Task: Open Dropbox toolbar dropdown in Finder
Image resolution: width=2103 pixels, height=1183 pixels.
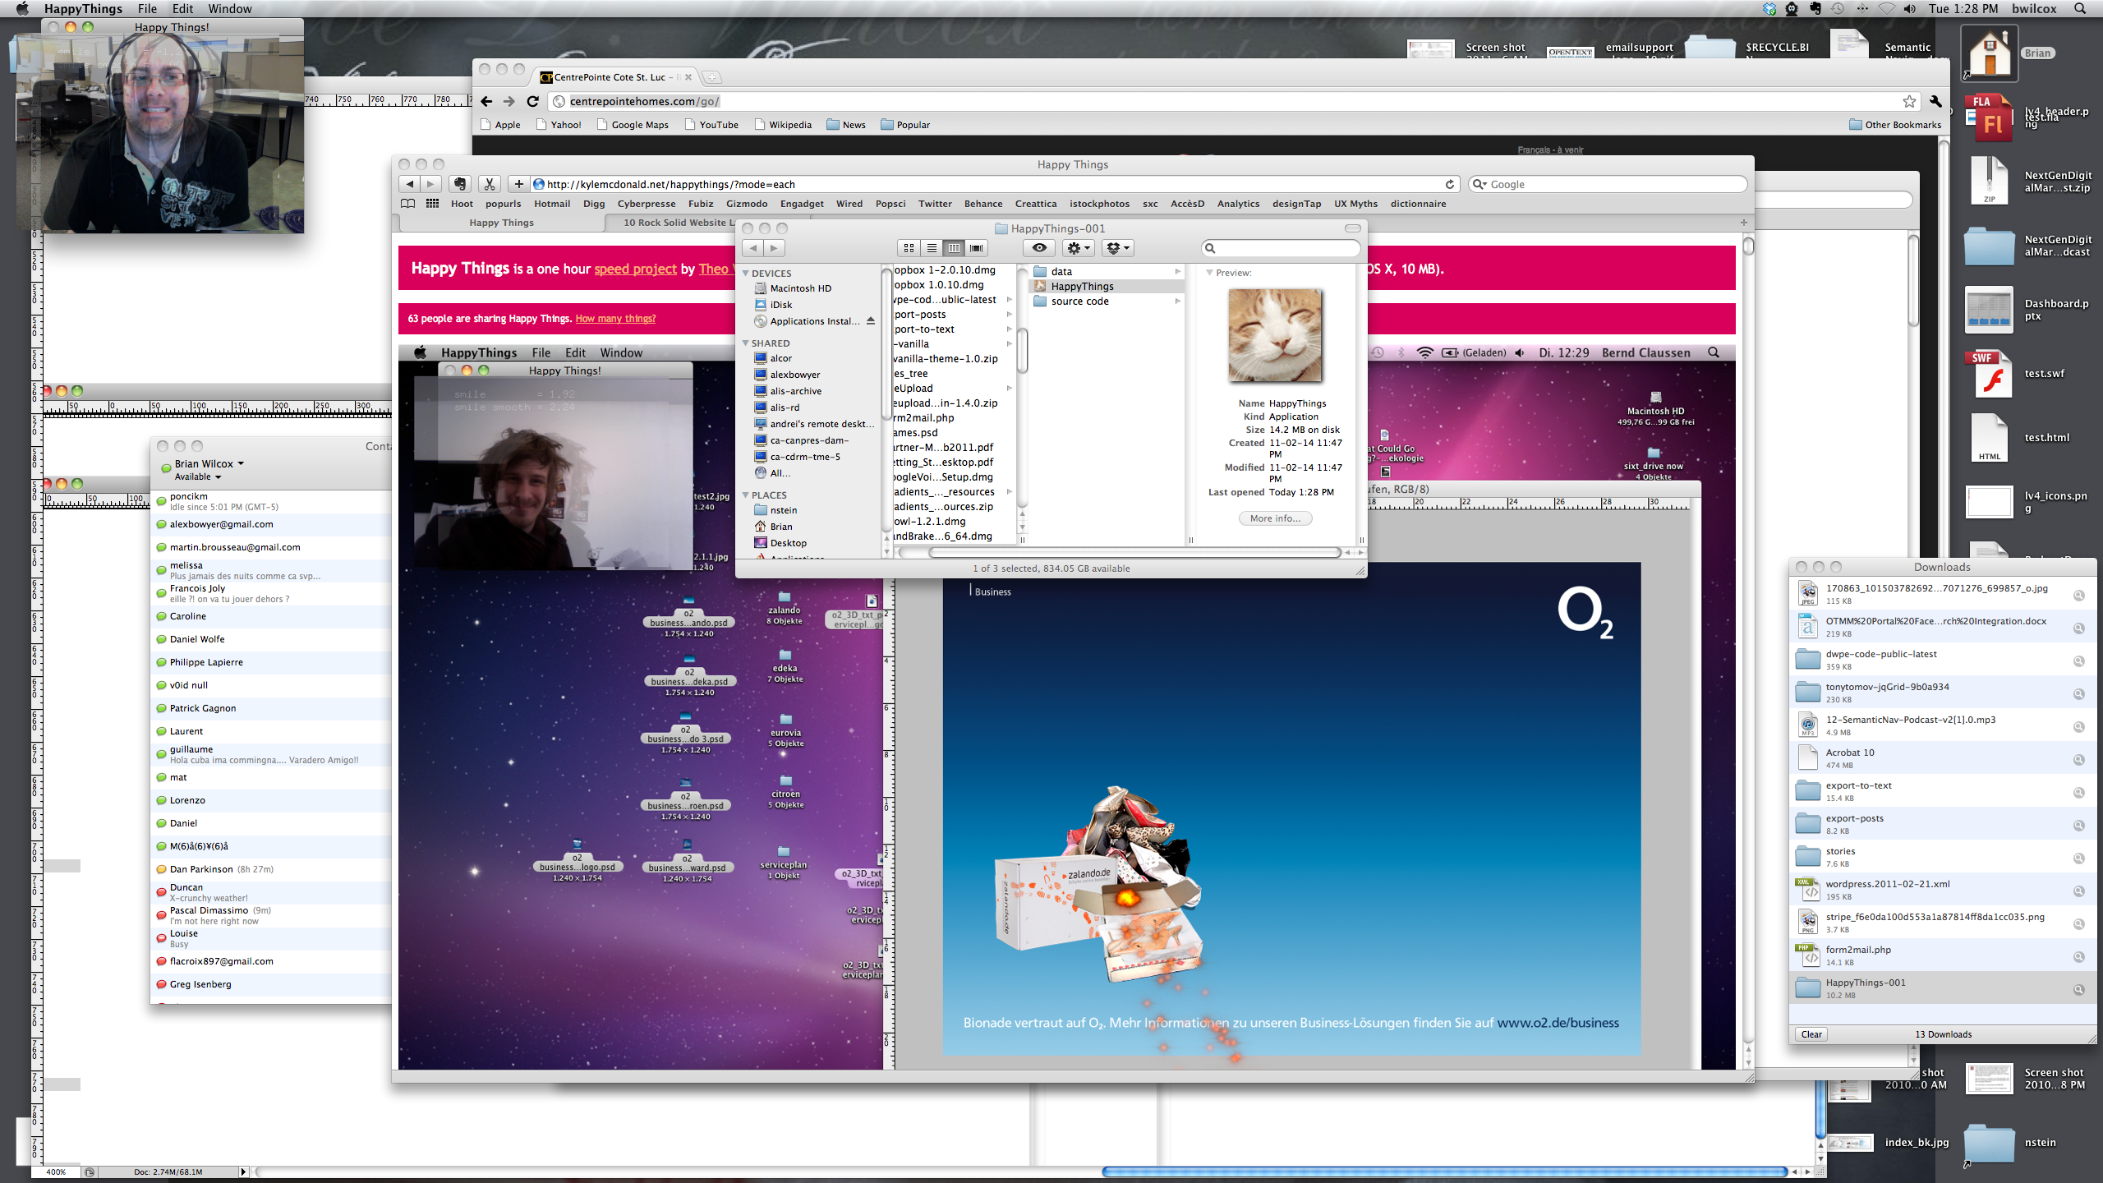Action: click(1118, 247)
